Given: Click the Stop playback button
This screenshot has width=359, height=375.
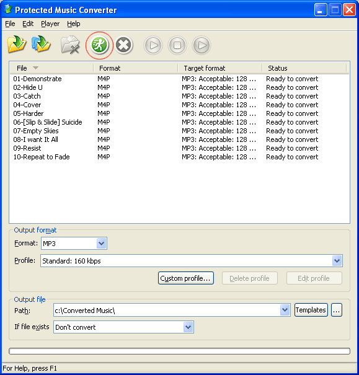Looking at the screenshot, I should pyautogui.click(x=177, y=45).
